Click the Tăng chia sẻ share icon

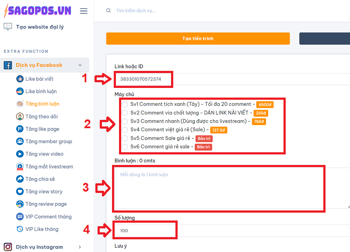pyautogui.click(x=20, y=179)
